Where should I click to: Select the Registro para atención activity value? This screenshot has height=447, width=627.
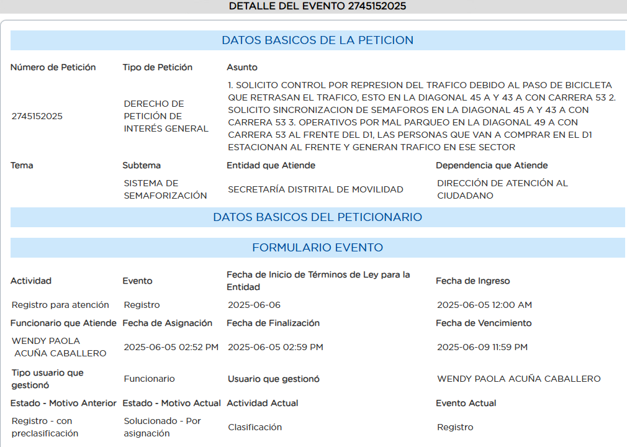[60, 305]
